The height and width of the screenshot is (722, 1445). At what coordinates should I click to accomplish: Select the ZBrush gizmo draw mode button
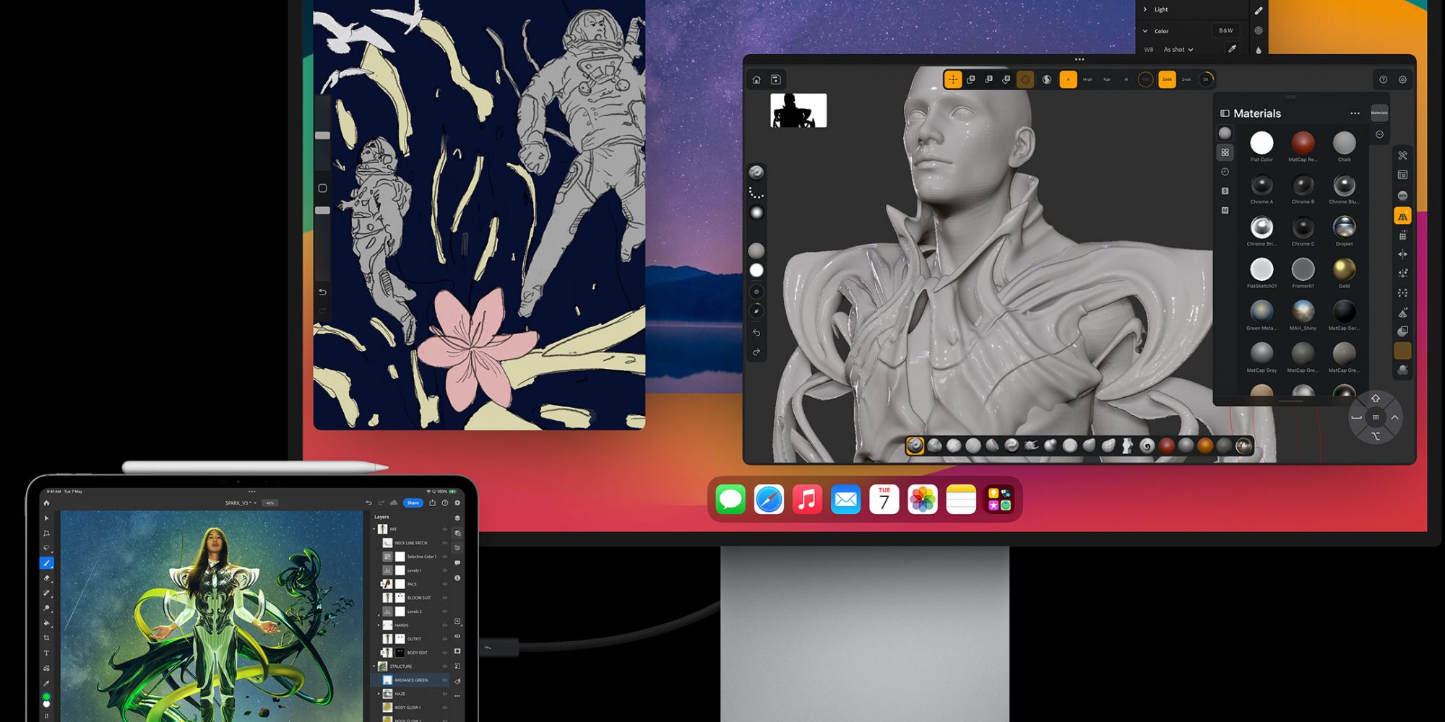(953, 79)
